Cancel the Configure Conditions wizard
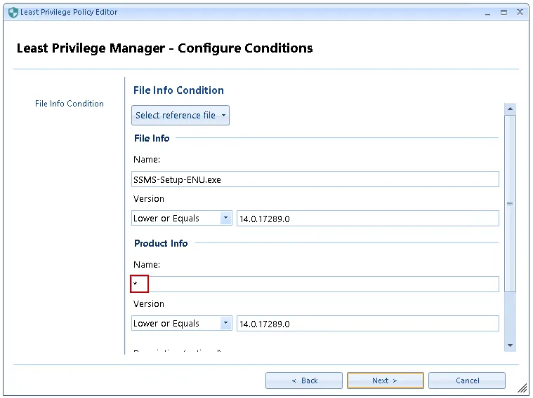 (x=467, y=380)
